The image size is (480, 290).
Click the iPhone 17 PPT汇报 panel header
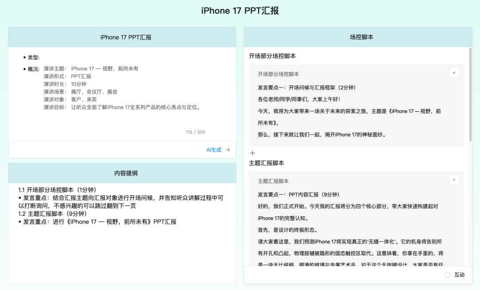[x=122, y=37]
